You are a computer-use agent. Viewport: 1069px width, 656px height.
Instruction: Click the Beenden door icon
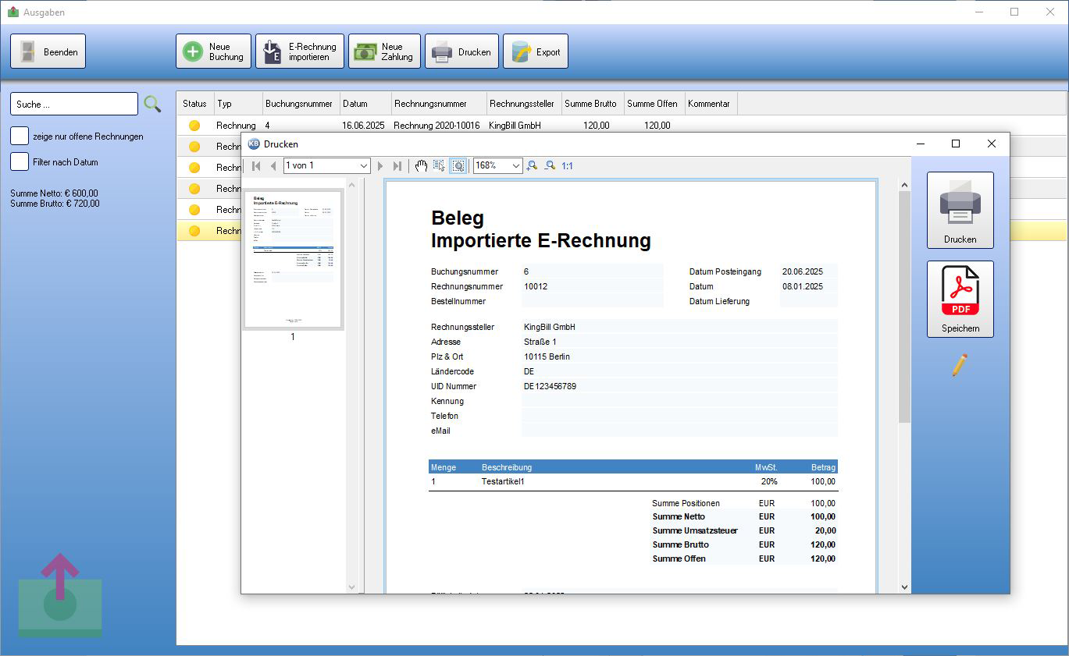point(28,51)
